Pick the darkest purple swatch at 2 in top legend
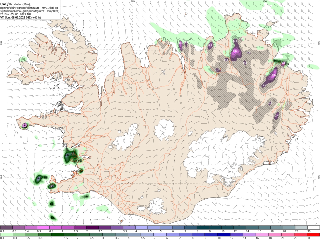The image size is (320, 240). coord(92,227)
